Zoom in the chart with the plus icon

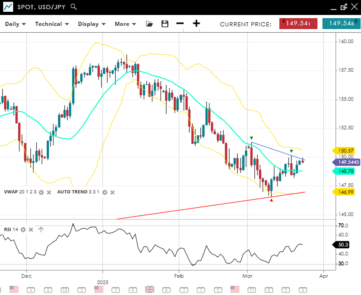coord(197,24)
